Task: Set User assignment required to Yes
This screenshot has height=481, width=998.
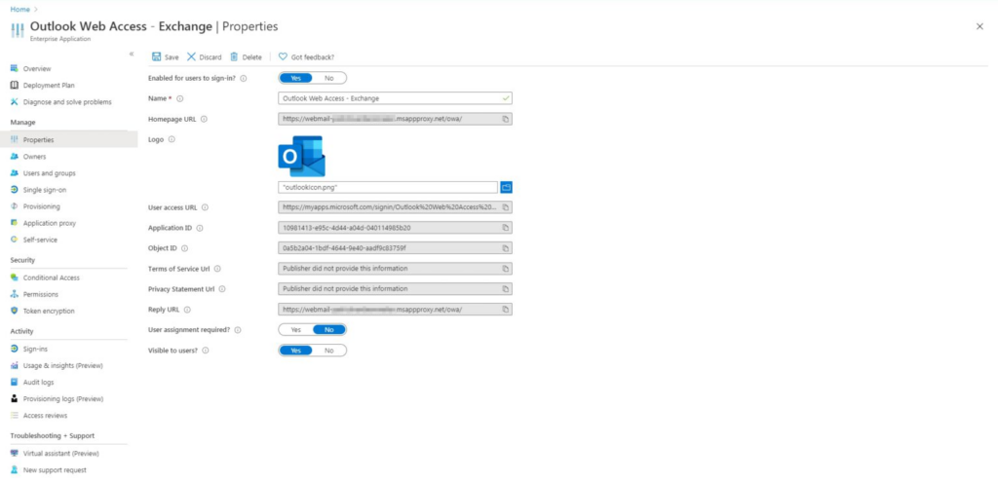Action: coord(296,330)
